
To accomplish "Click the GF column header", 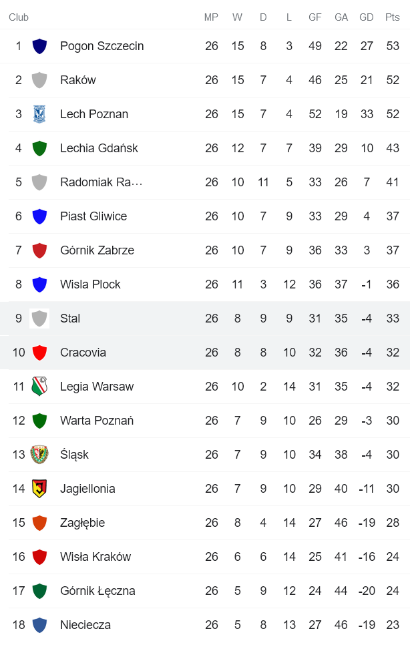I will 315,17.
